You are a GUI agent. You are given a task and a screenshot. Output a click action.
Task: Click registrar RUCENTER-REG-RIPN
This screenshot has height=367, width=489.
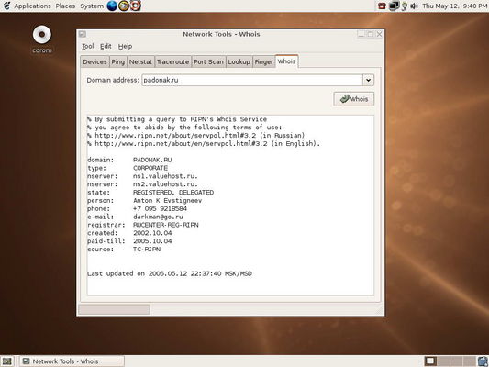[x=165, y=225]
